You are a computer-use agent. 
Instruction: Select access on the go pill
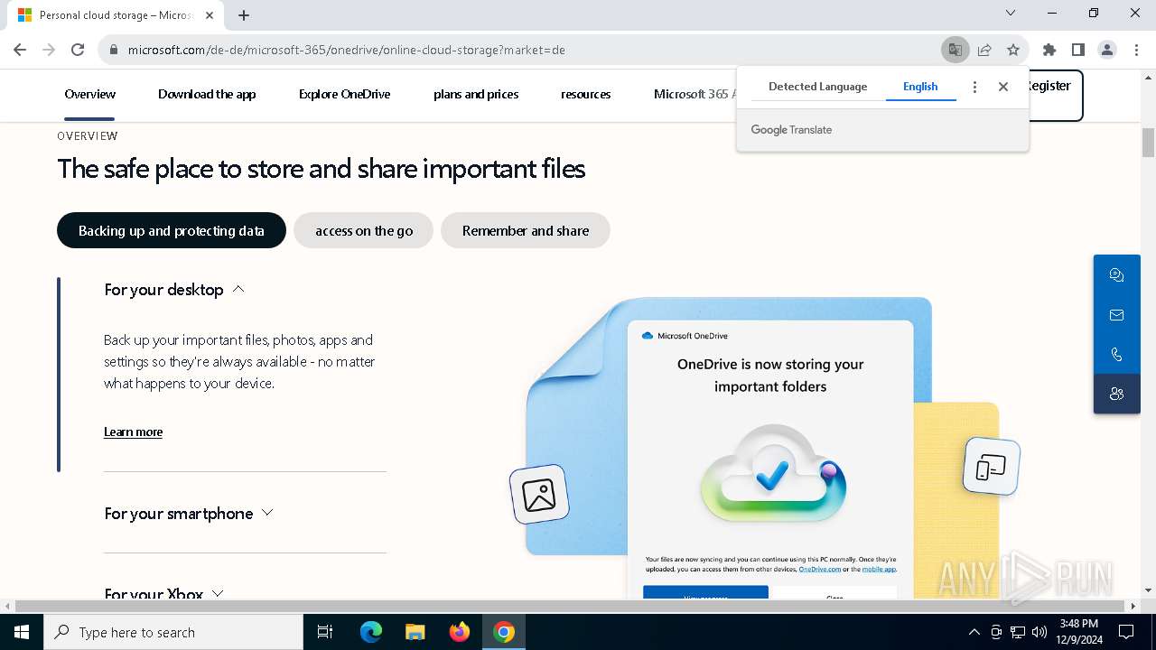click(364, 230)
